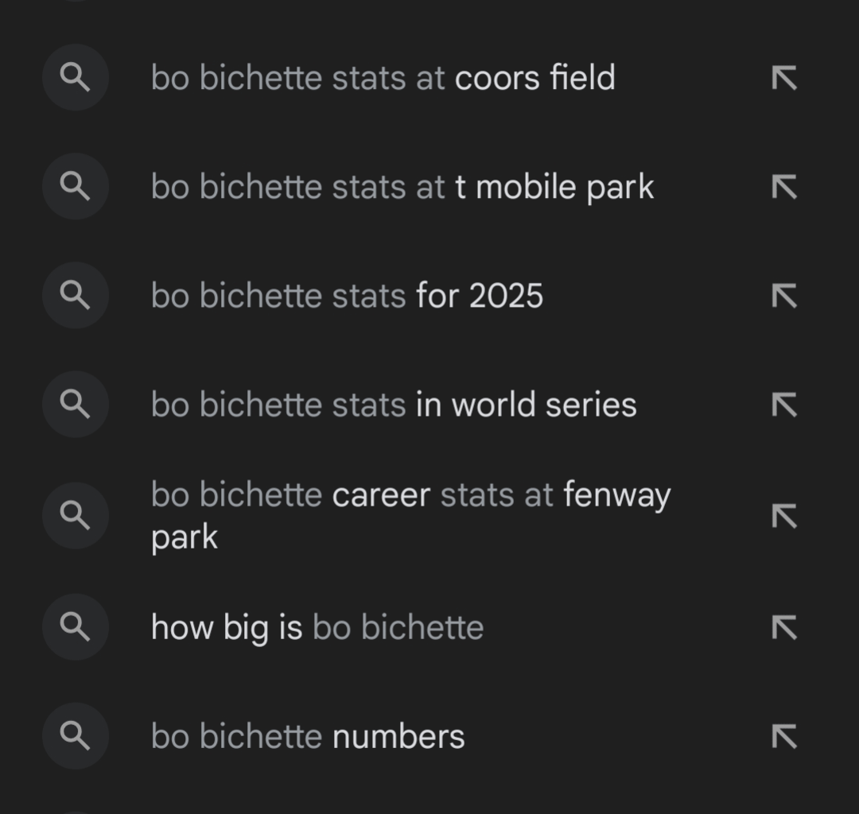
Task: Click the refinement arrow beside "bo bichette career stats at fenway park"
Action: point(783,515)
